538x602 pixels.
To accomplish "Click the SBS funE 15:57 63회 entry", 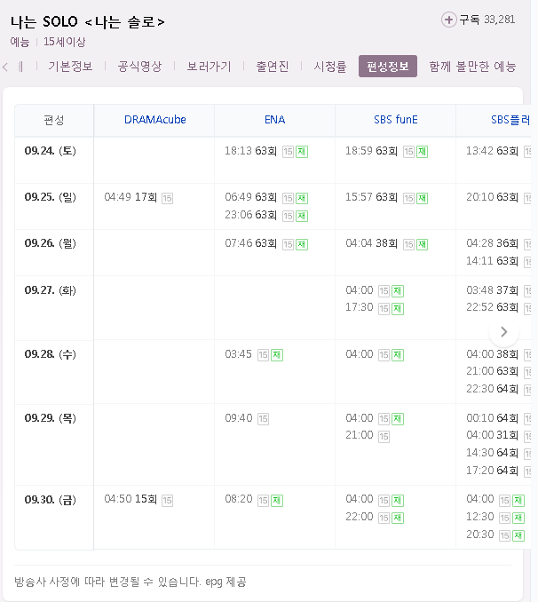I will pos(371,197).
